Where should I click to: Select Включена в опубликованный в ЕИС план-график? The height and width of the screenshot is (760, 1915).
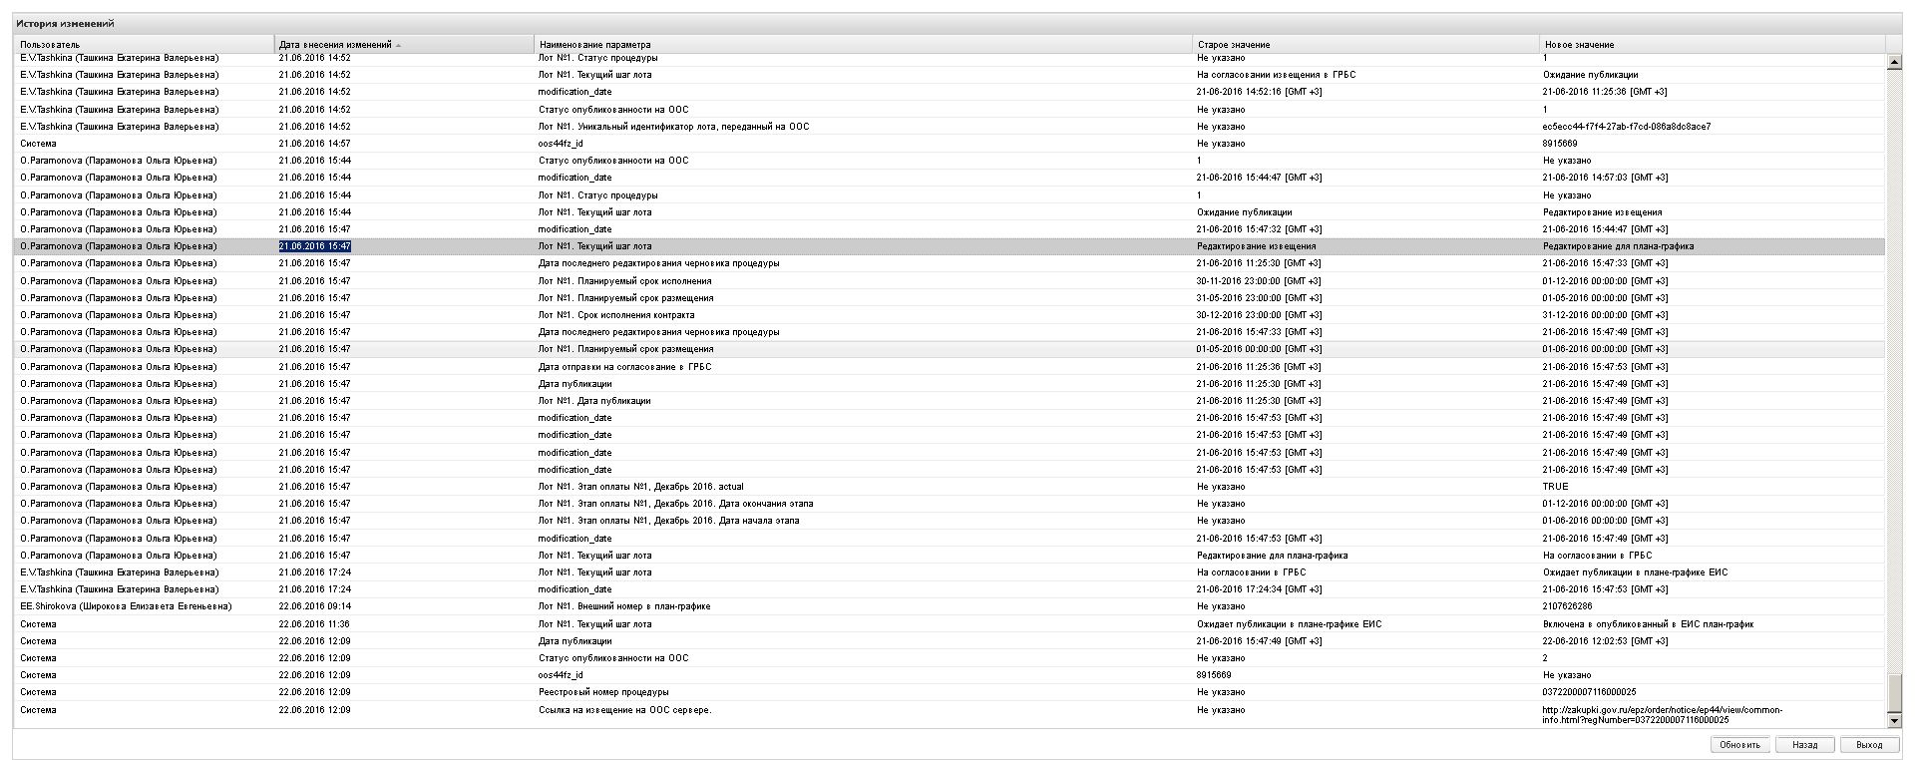[1648, 624]
